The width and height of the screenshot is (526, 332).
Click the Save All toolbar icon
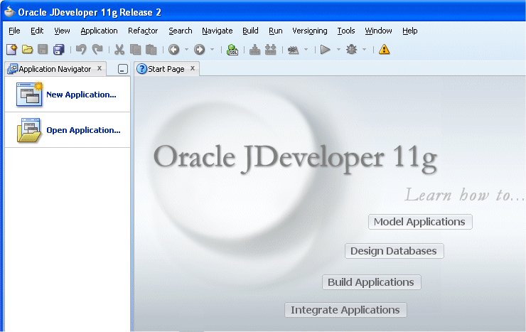coord(59,50)
